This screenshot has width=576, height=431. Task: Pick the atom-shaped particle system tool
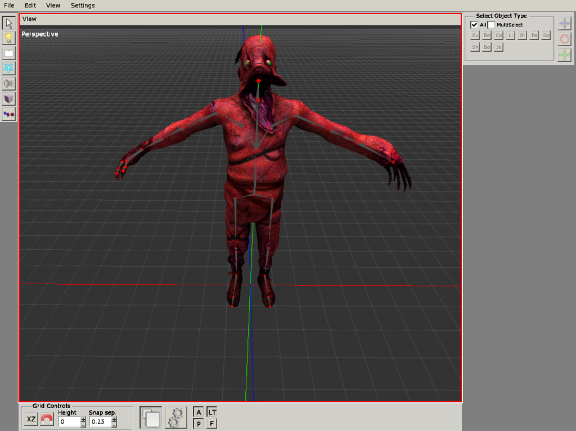pos(9,69)
